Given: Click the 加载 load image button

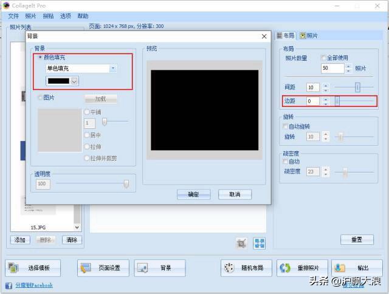Looking at the screenshot, I should (101, 99).
